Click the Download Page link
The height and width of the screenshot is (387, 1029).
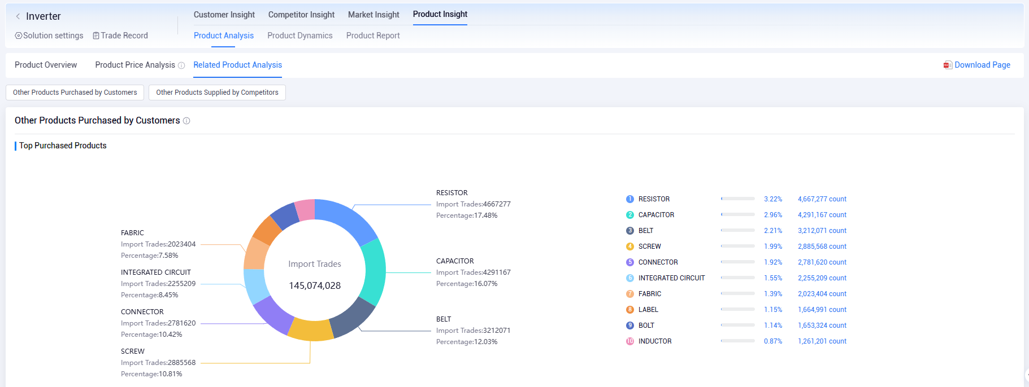982,65
